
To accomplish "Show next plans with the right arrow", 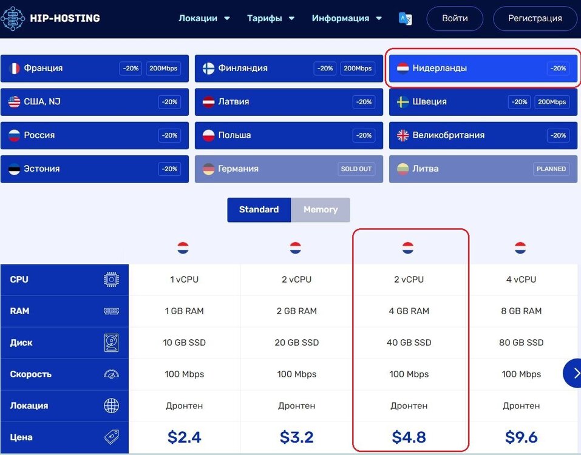I will click(x=573, y=373).
